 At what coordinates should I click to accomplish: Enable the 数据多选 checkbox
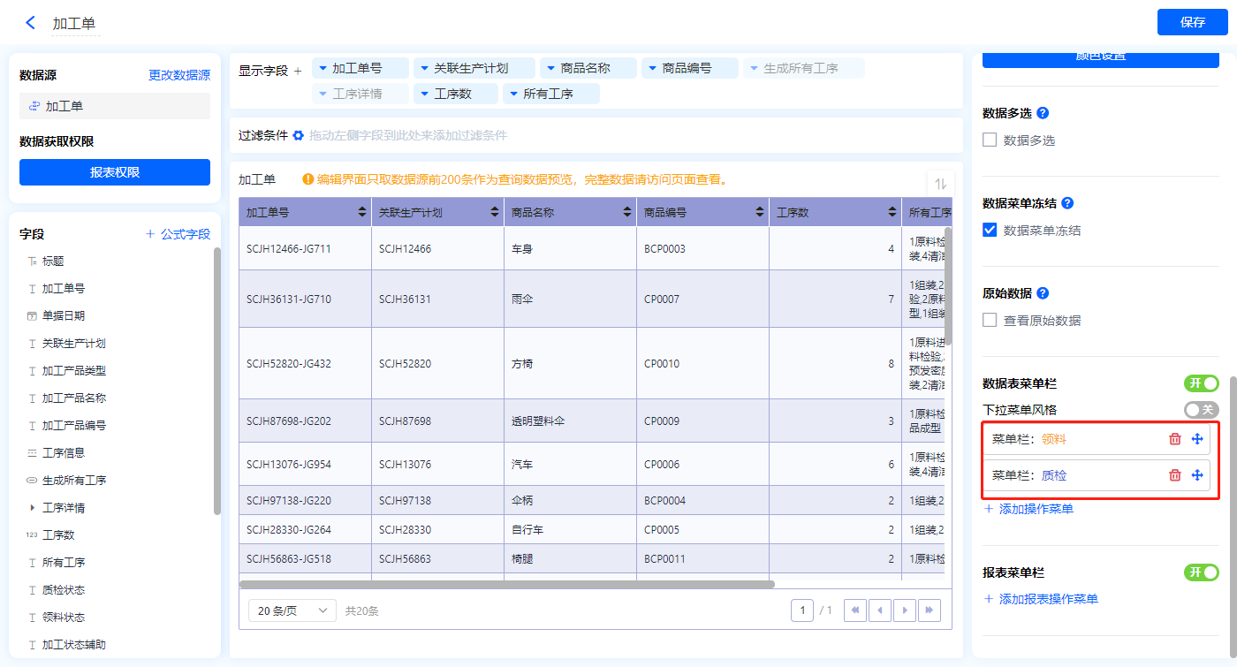point(990,140)
